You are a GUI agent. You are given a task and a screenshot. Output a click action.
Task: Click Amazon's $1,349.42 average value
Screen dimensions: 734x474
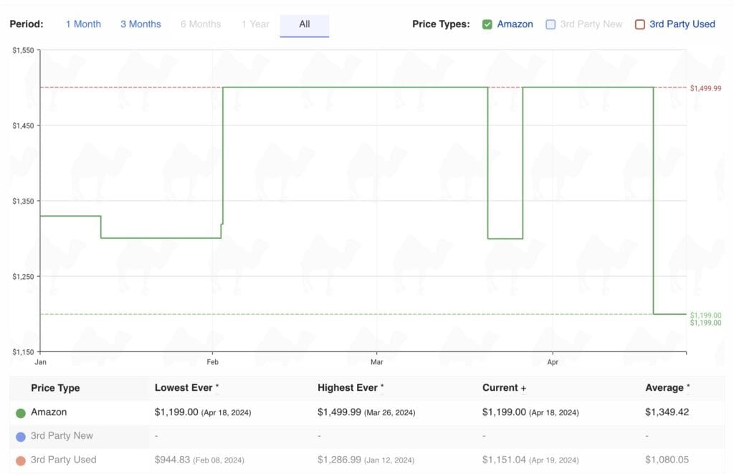(667, 412)
